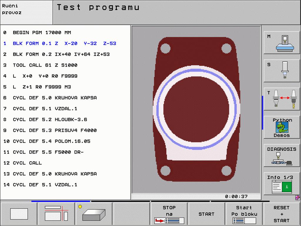Click STOP na softkey
The height and width of the screenshot is (226, 301).
[169, 214]
